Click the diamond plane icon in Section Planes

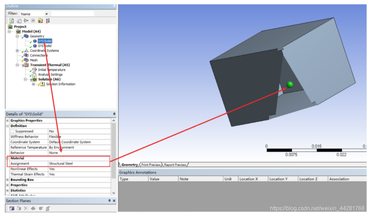coord(33,208)
